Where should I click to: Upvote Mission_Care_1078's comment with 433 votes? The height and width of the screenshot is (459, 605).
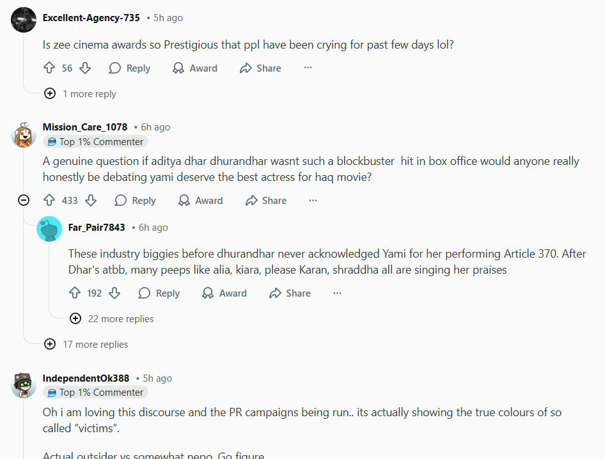pos(49,201)
